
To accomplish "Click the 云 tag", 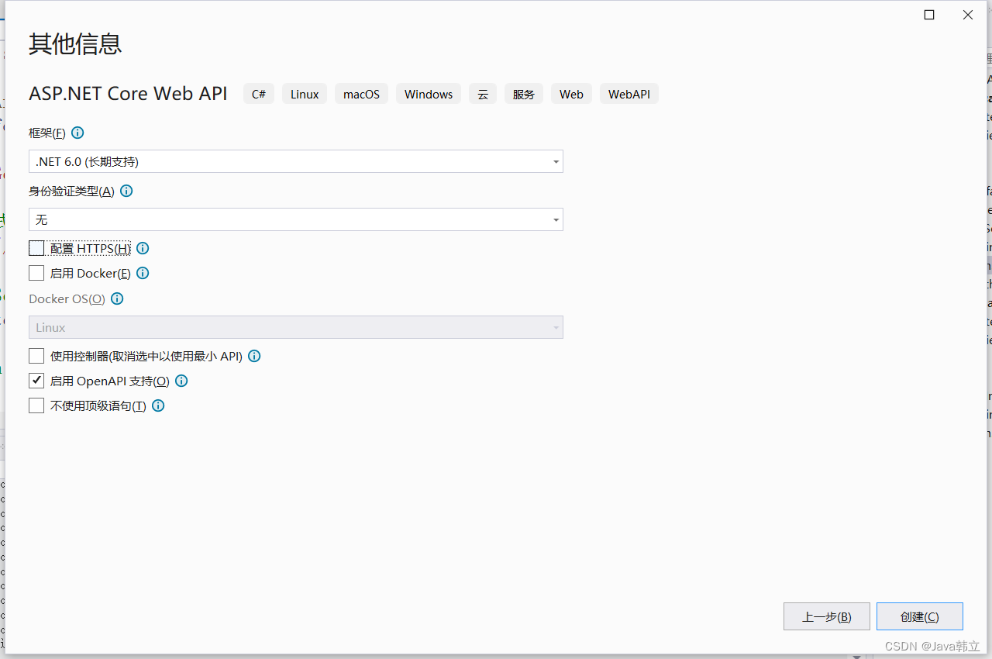I will [483, 94].
